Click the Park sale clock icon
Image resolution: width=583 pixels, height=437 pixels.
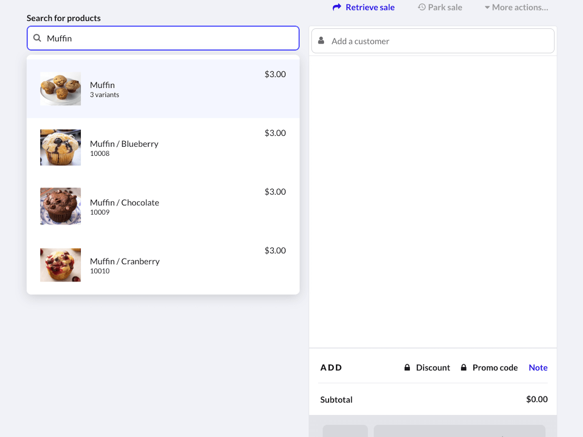pyautogui.click(x=421, y=7)
